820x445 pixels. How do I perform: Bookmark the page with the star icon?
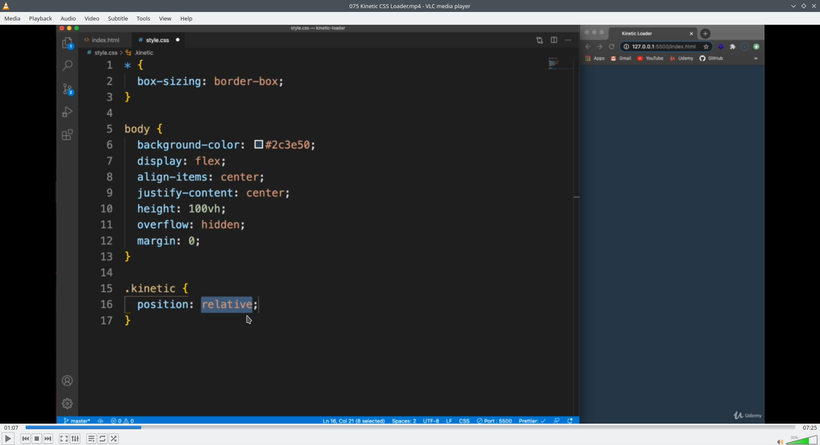point(706,47)
